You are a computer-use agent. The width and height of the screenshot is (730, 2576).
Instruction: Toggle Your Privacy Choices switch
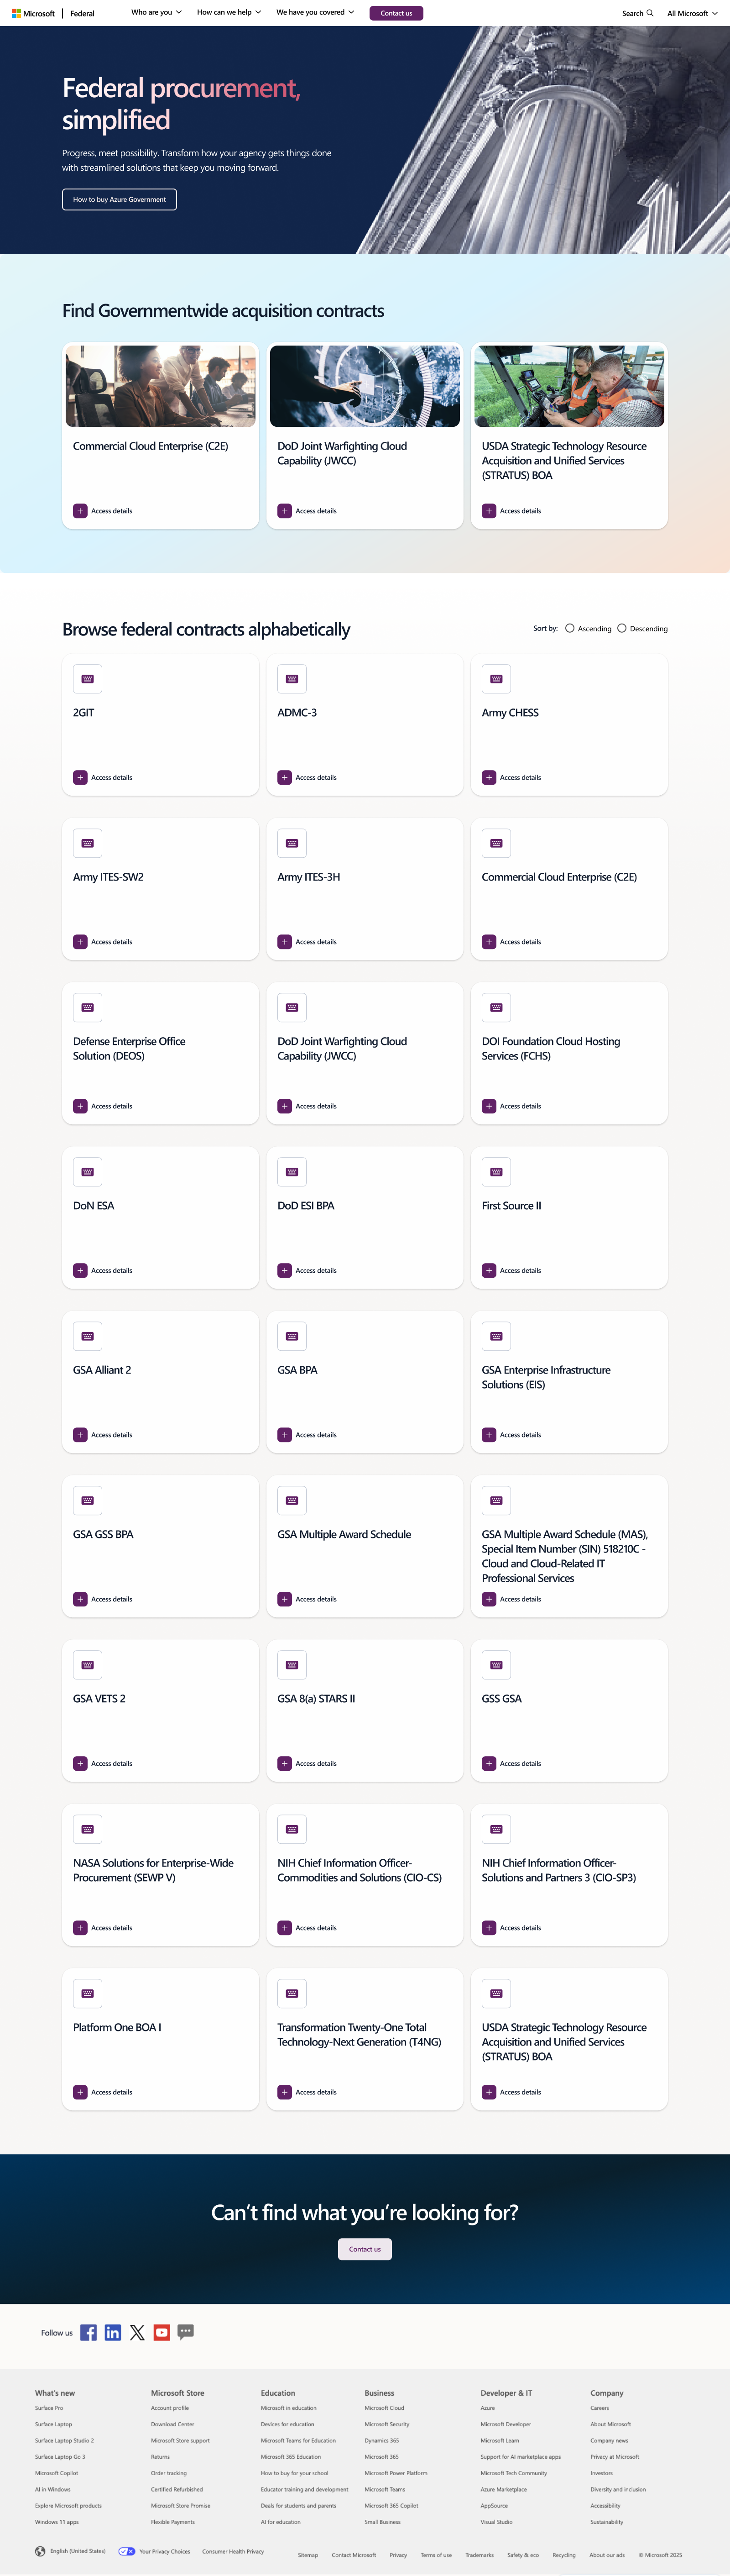(x=127, y=2551)
